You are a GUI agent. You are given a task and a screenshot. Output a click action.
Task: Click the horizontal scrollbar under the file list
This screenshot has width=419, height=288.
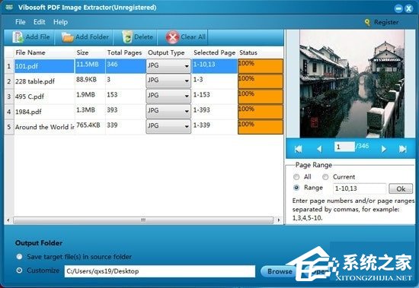click(x=143, y=220)
